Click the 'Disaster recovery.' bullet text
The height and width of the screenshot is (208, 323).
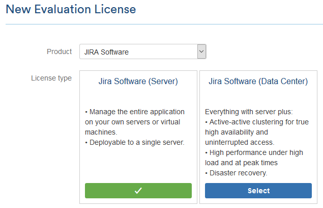click(x=236, y=173)
